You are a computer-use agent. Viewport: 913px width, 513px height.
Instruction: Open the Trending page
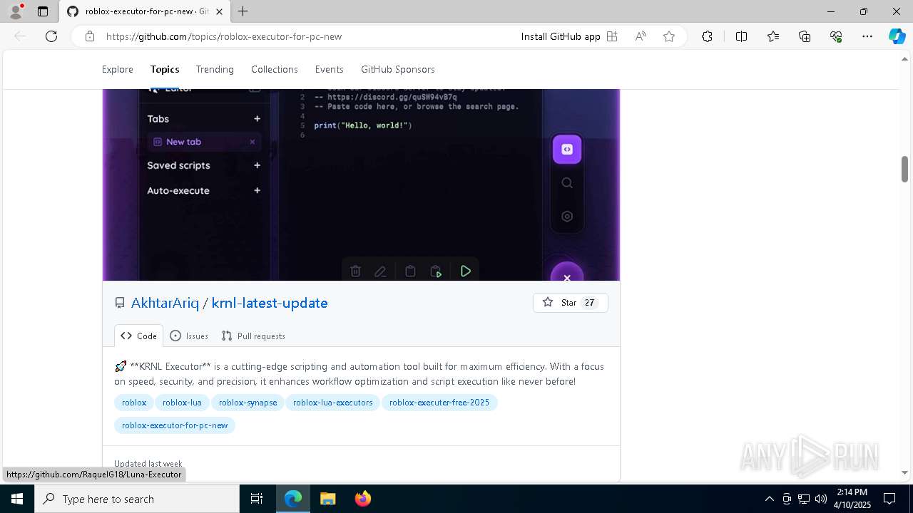coord(215,69)
